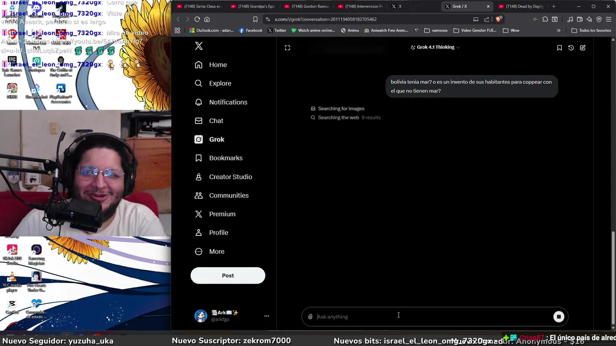This screenshot has width=616, height=346.
Task: Open the Brave Wallet icon
Action: pyautogui.click(x=580, y=19)
